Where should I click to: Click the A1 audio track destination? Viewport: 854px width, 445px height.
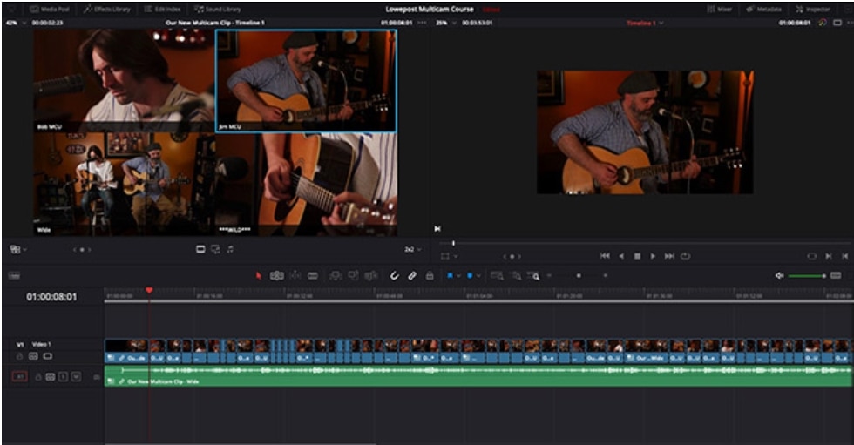coord(19,376)
